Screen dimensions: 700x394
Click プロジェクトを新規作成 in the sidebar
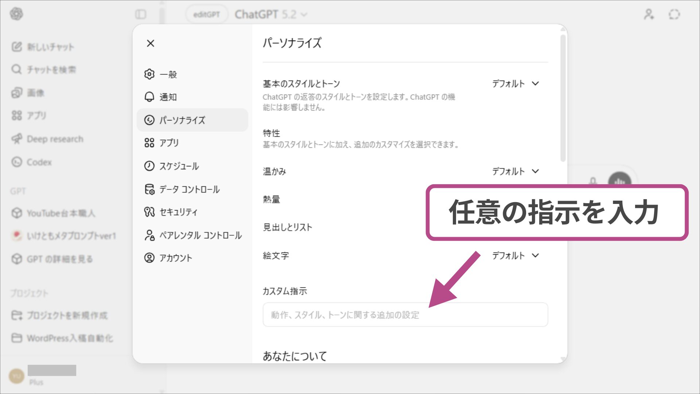(67, 315)
